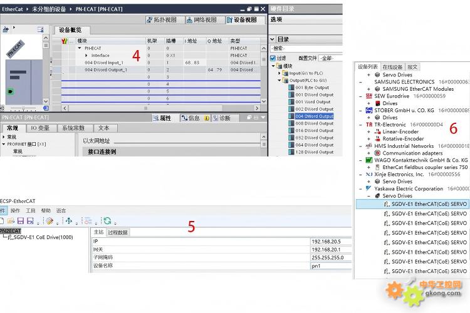Click the Open project folder icon in ECSP-EtherCAT toolbar
Viewport: 470px width, 313px height.
click(x=11, y=221)
